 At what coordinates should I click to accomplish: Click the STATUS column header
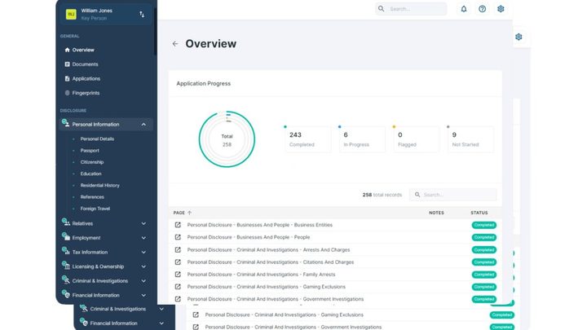click(479, 213)
